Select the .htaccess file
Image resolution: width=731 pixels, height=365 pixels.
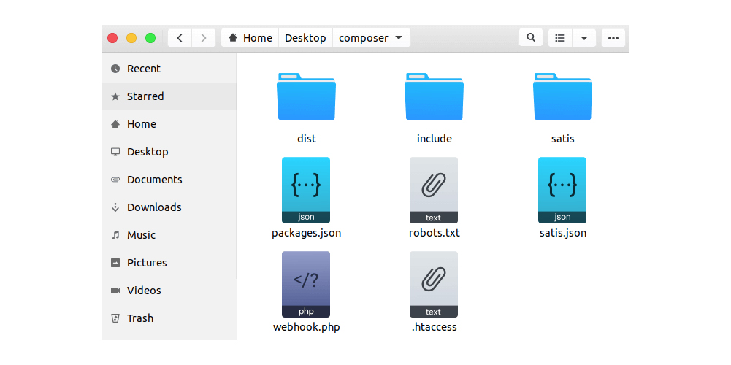(434, 284)
